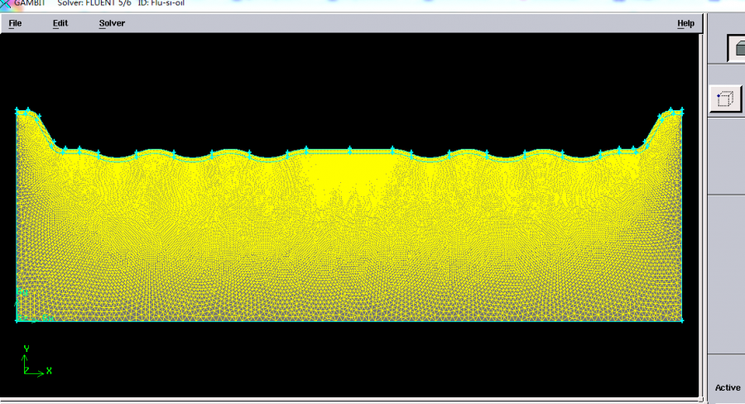Click the GAMBIT window icon in the title bar
Image resolution: width=745 pixels, height=404 pixels.
click(5, 4)
